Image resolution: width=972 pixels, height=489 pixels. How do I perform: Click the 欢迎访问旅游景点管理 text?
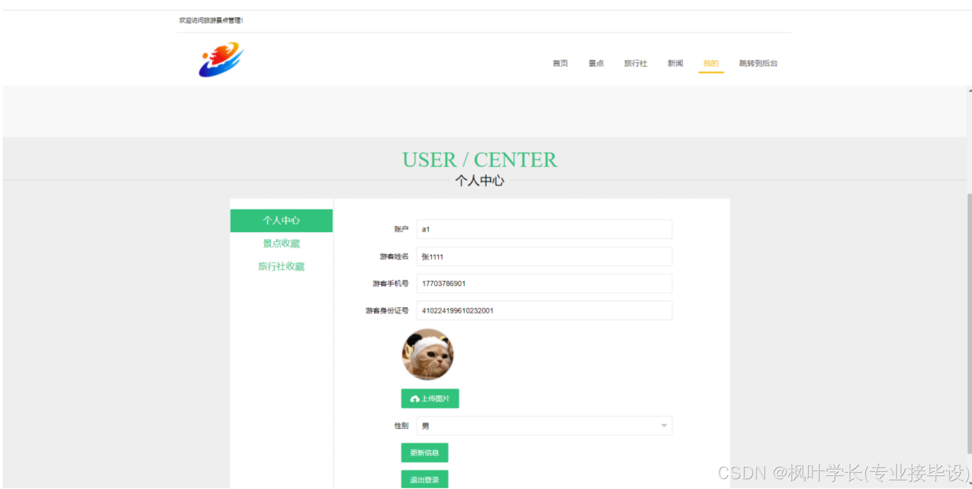tap(211, 21)
